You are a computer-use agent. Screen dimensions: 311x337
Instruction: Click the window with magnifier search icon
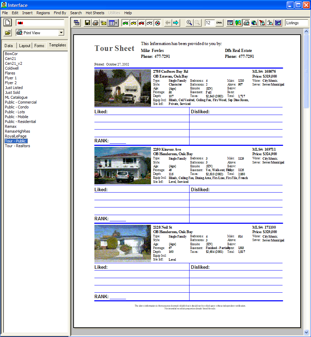click(x=230, y=23)
